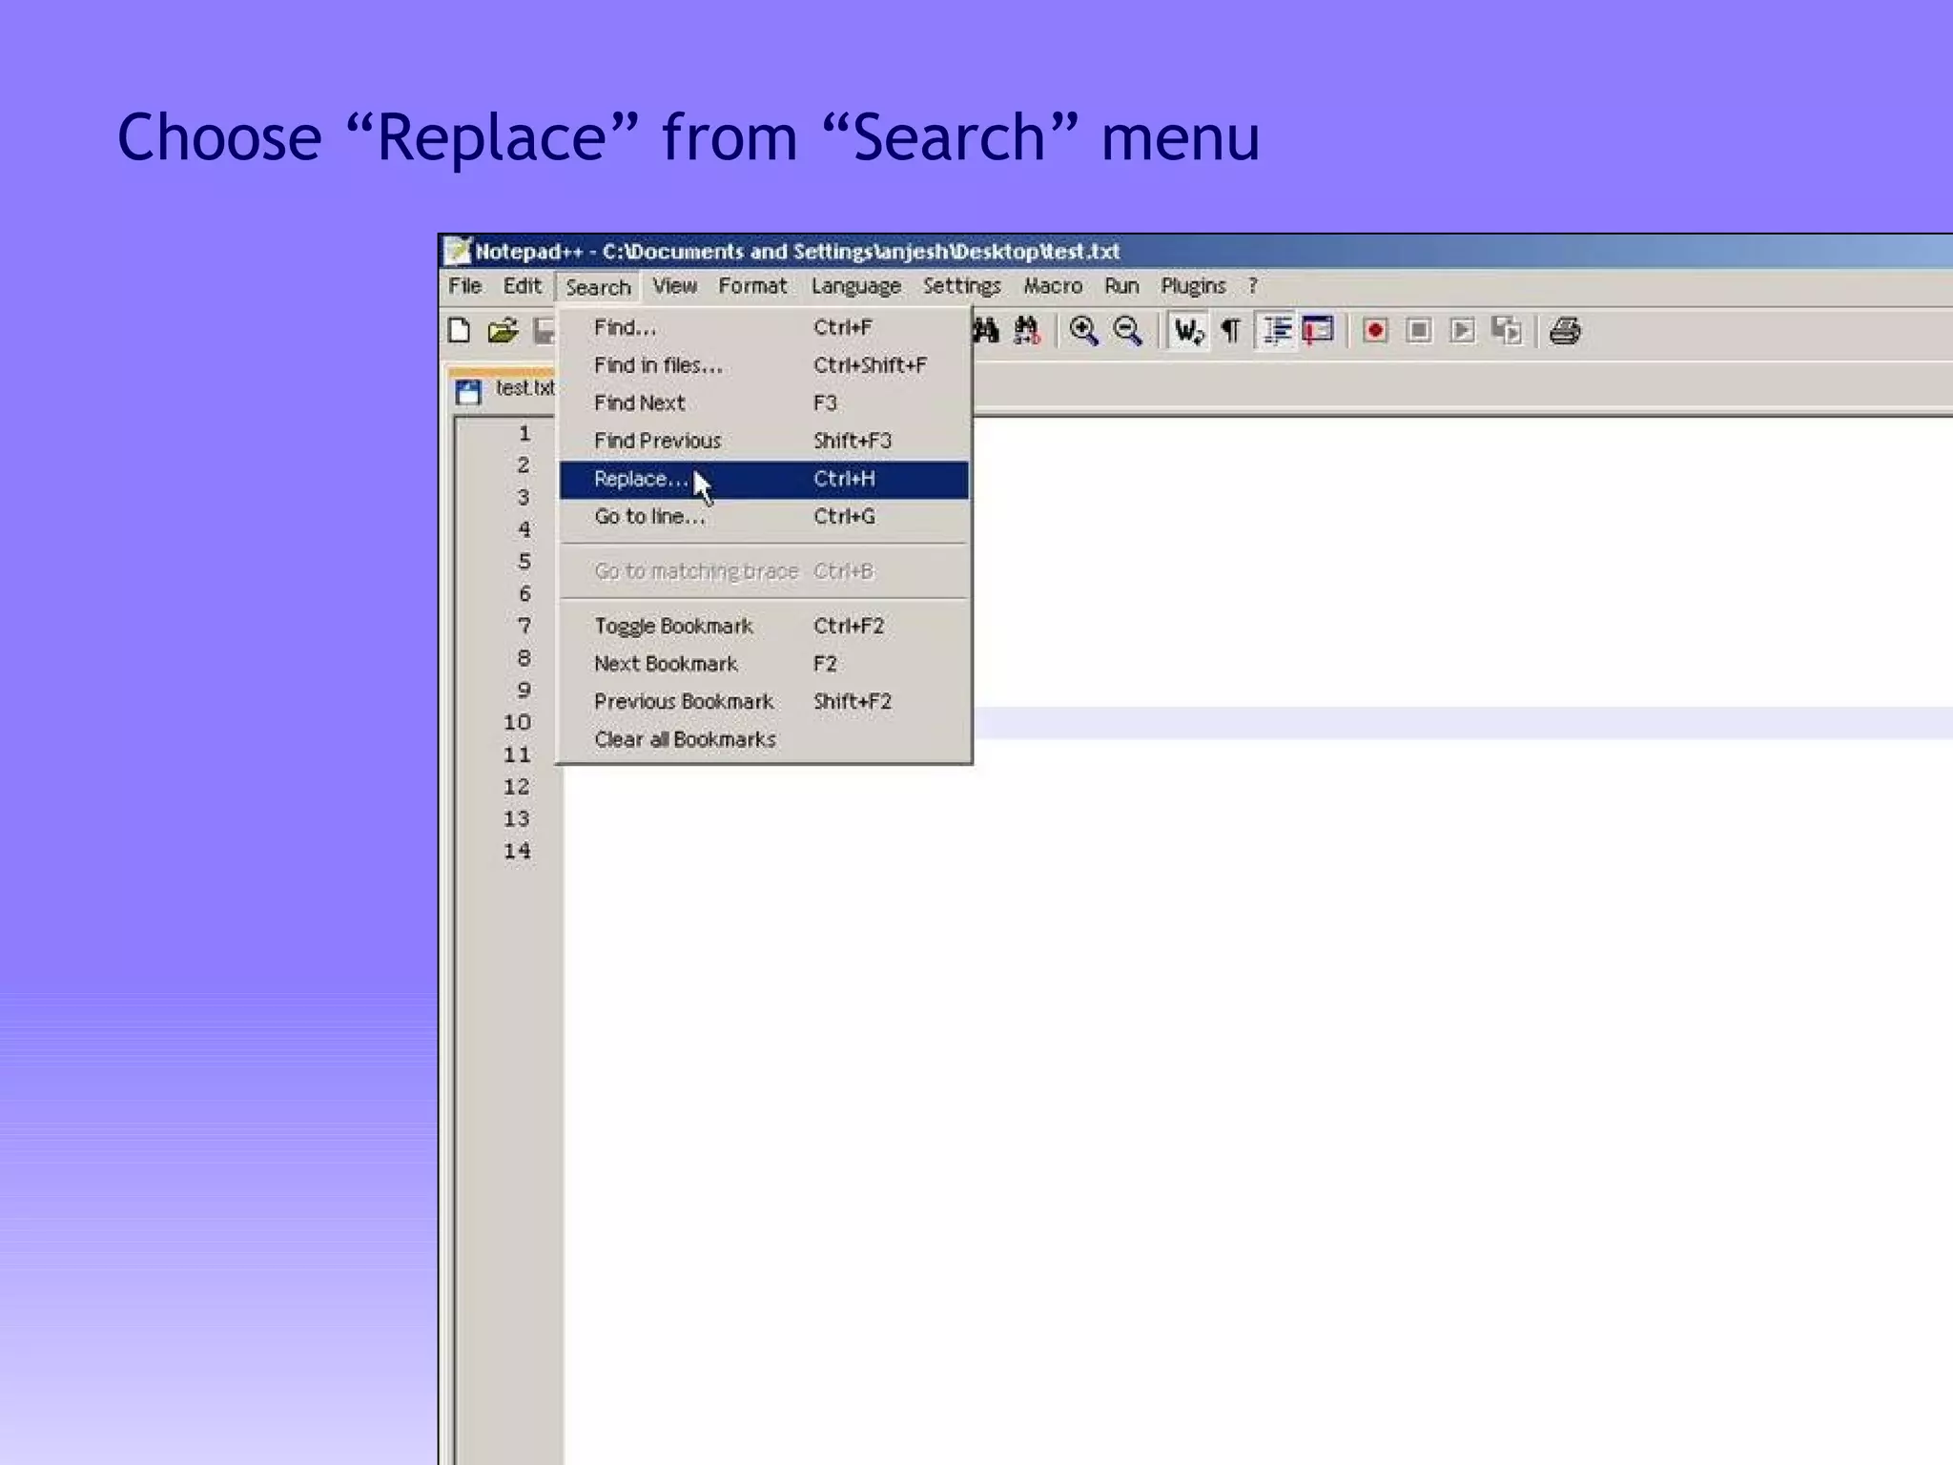
Task: Open the View menu
Action: pyautogui.click(x=674, y=286)
